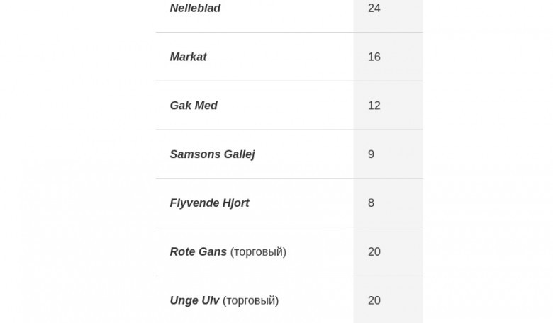Click divider line between Nelleblad and Markat rows

pyautogui.click(x=289, y=32)
